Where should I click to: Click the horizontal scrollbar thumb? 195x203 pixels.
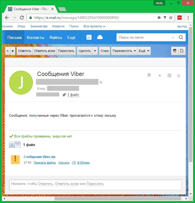pyautogui.click(x=118, y=198)
